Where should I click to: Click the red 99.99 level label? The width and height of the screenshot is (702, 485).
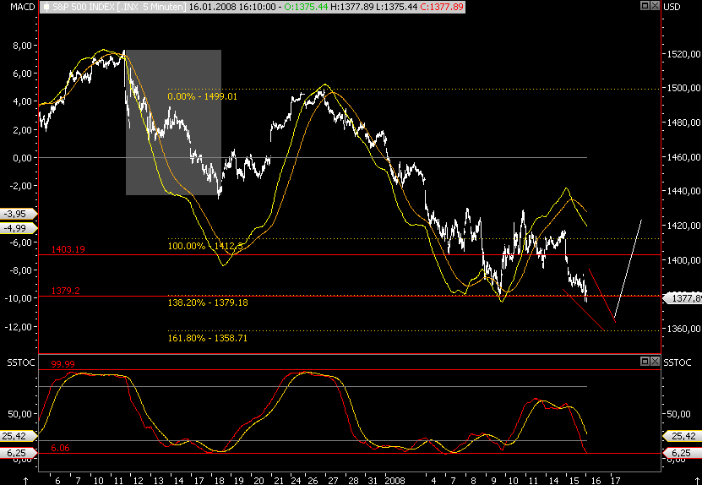[x=62, y=364]
